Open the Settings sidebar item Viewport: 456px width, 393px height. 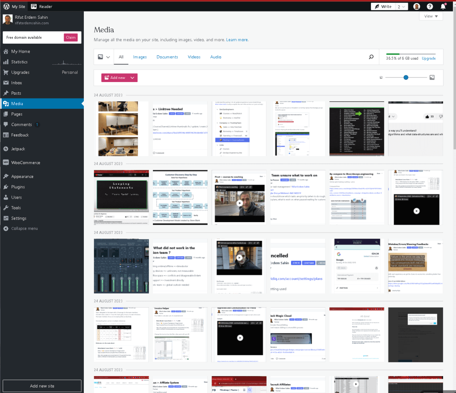[x=42, y=218]
